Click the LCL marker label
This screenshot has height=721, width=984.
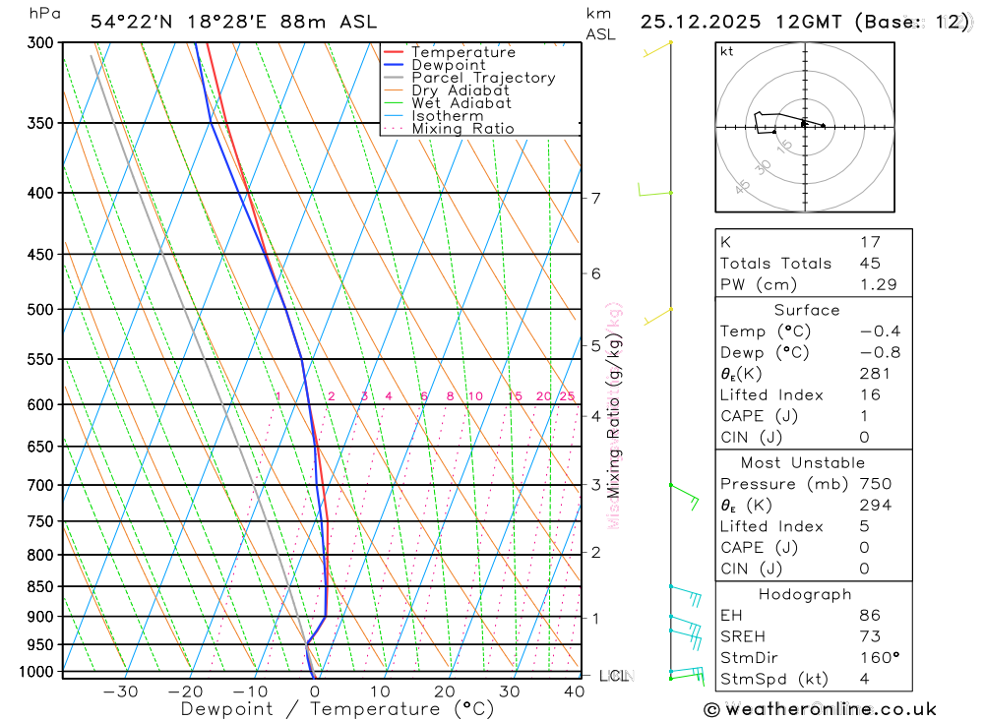616,676
